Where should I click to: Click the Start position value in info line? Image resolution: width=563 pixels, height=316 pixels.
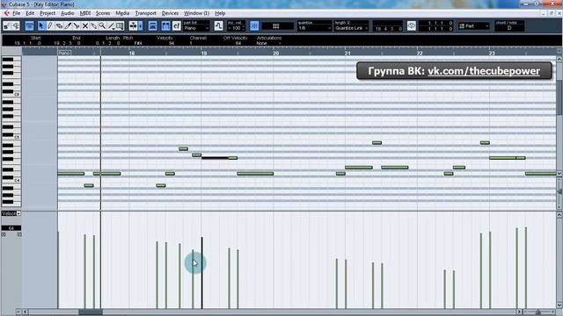[27, 43]
